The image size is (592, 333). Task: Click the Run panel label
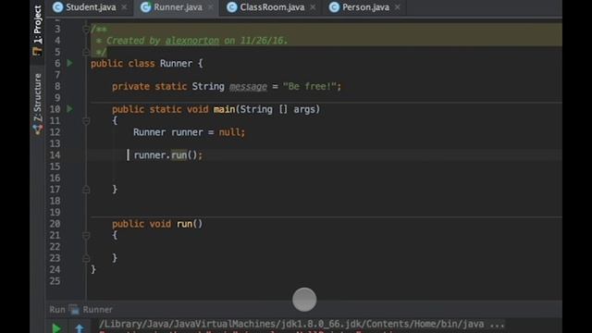[x=57, y=310]
